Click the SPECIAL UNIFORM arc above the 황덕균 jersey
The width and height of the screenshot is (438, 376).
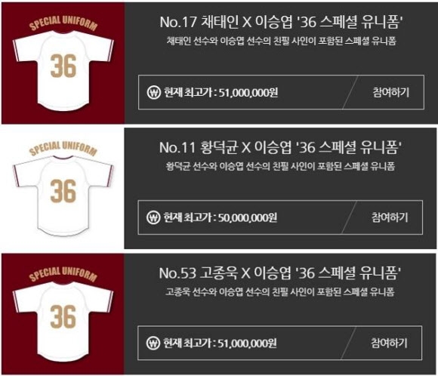pos(63,148)
